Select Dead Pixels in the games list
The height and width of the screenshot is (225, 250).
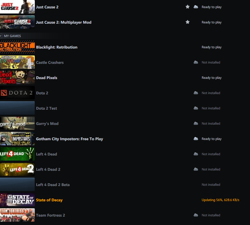tap(47, 78)
